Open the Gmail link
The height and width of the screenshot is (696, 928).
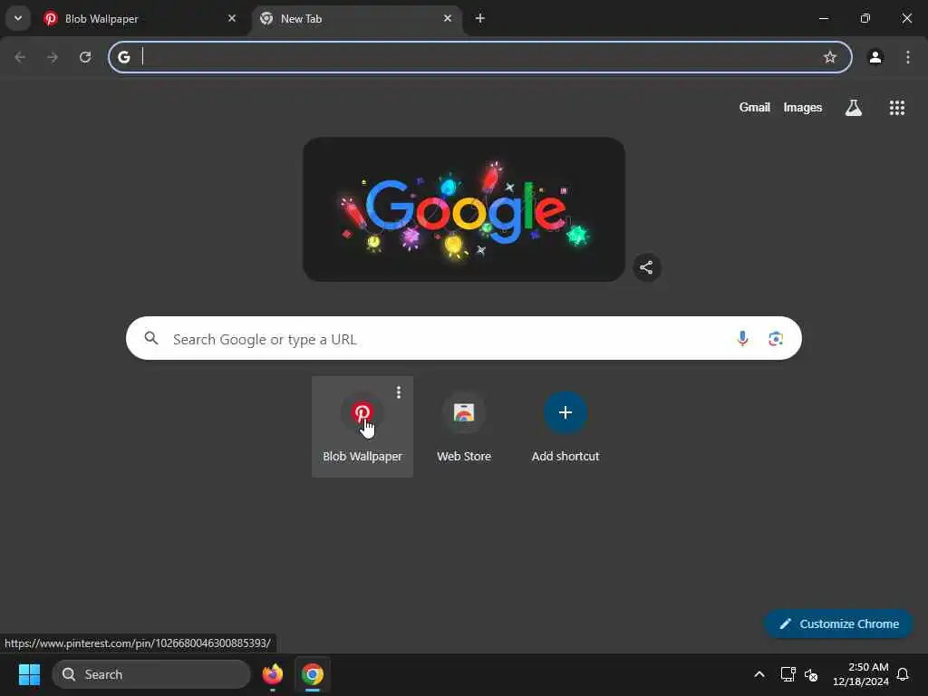click(x=755, y=107)
